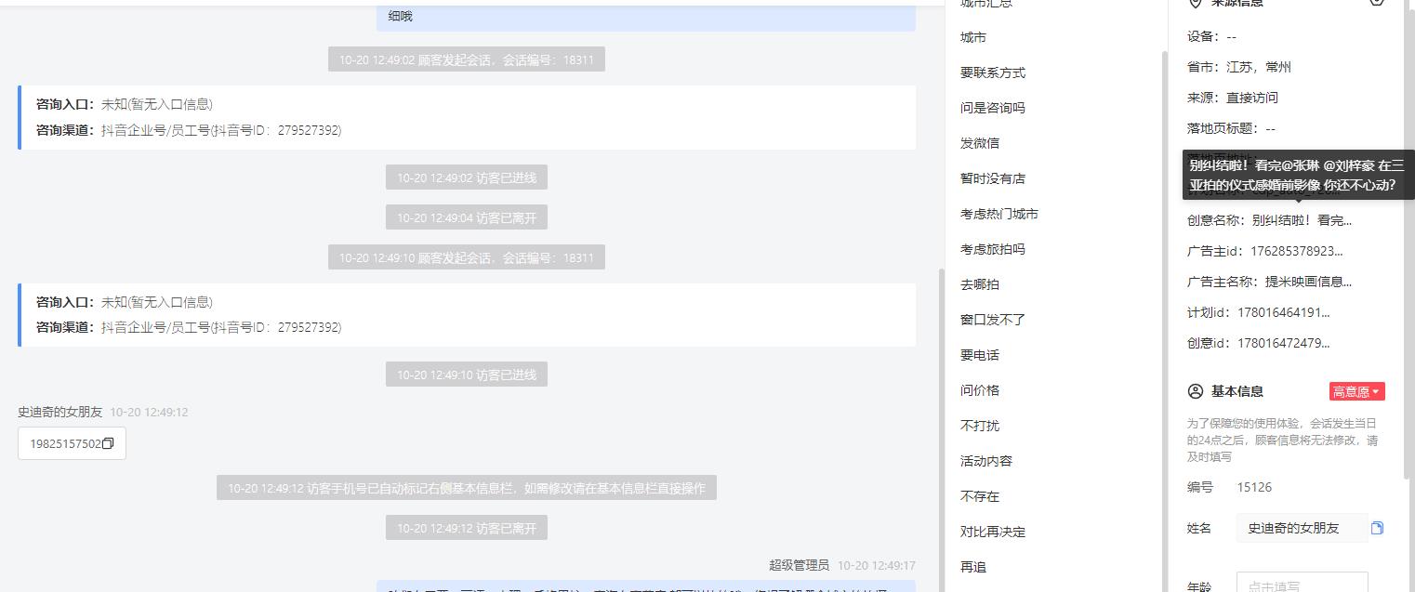Choose the 不打扰 quick reply
Image resolution: width=1415 pixels, height=592 pixels.
coord(980,426)
